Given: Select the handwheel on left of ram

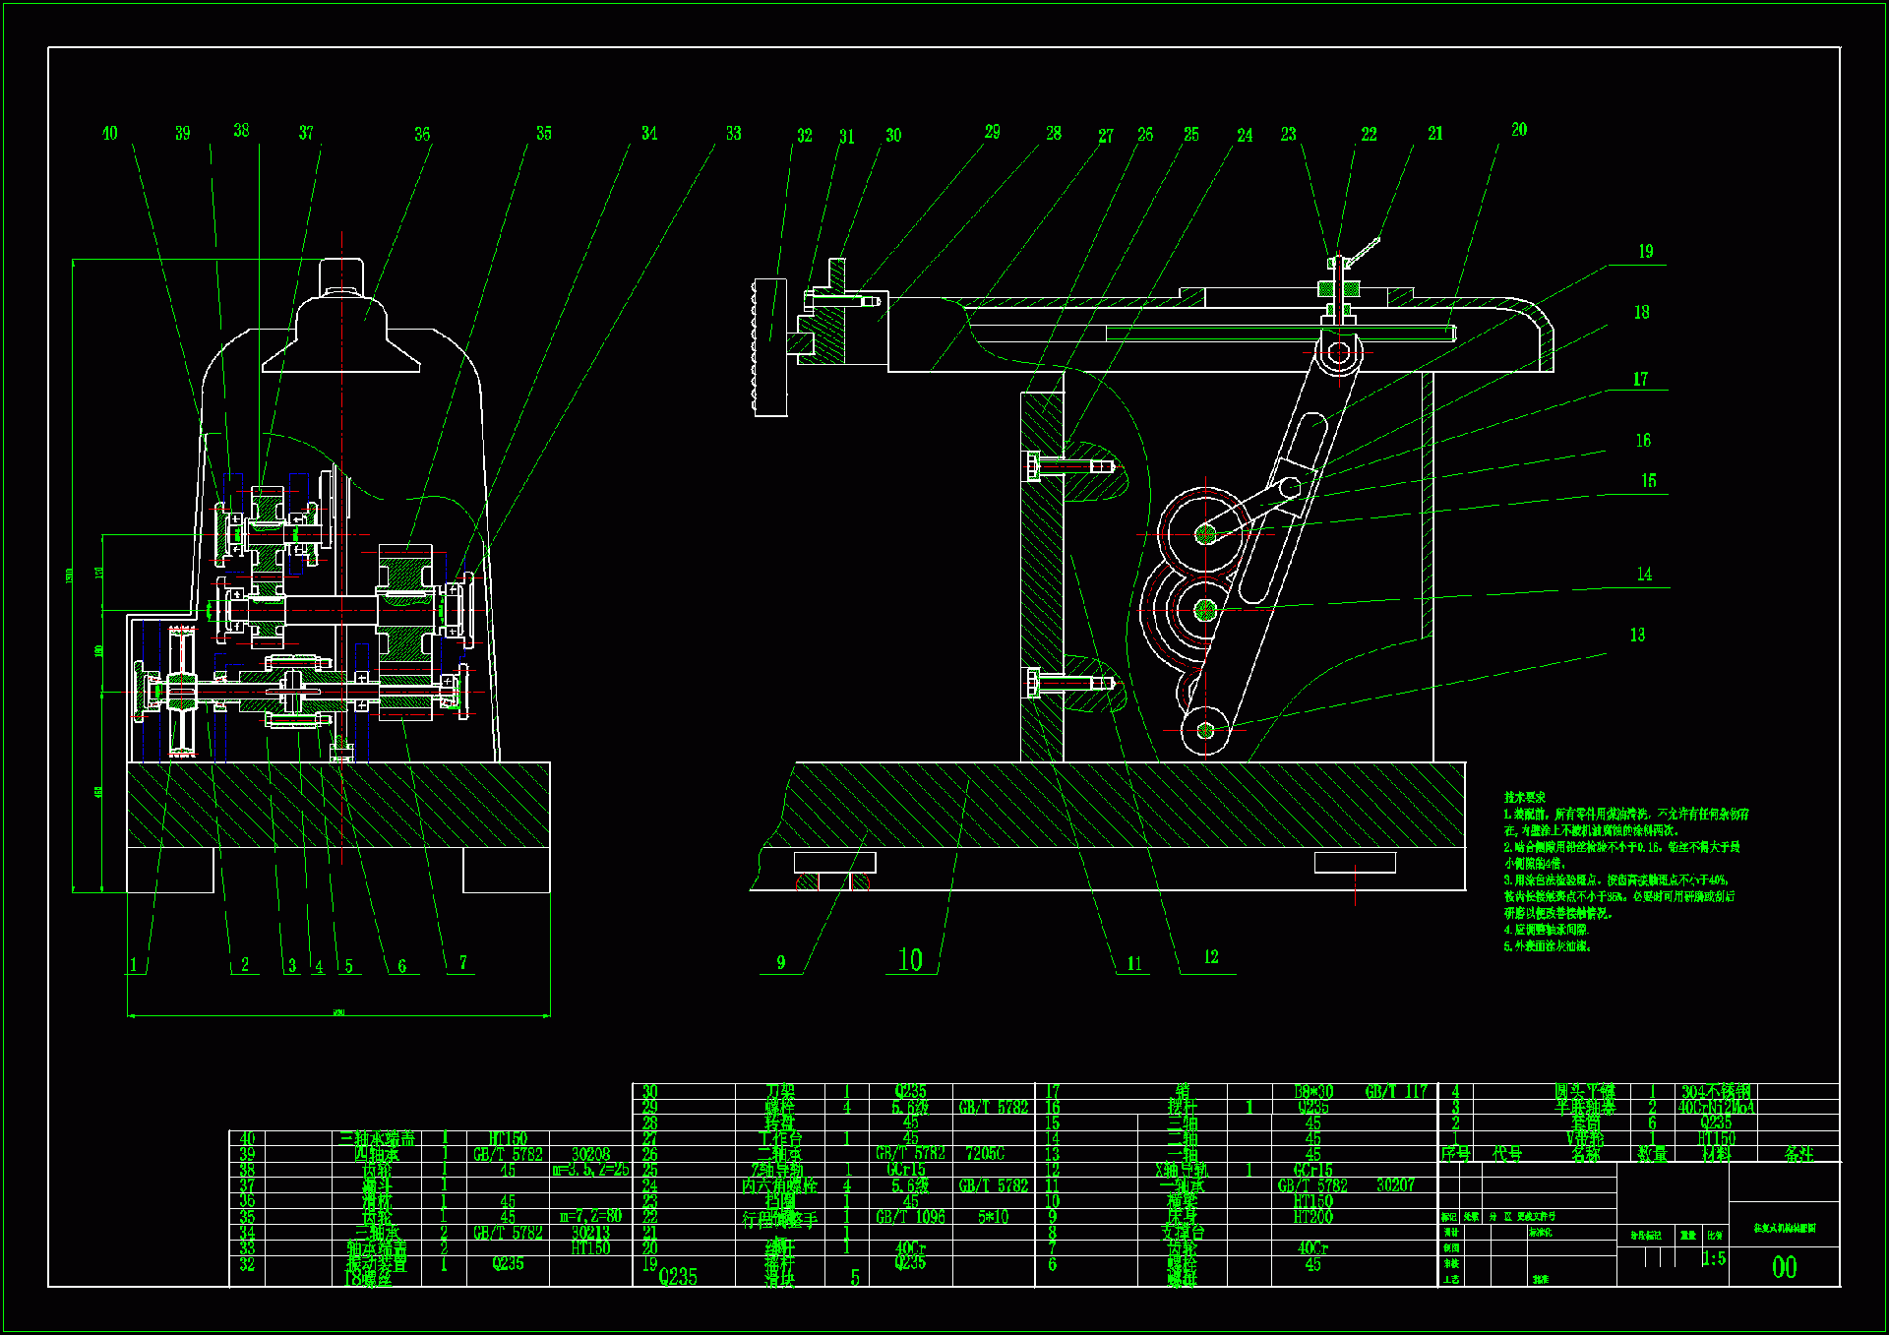Looking at the screenshot, I should pyautogui.click(x=769, y=346).
